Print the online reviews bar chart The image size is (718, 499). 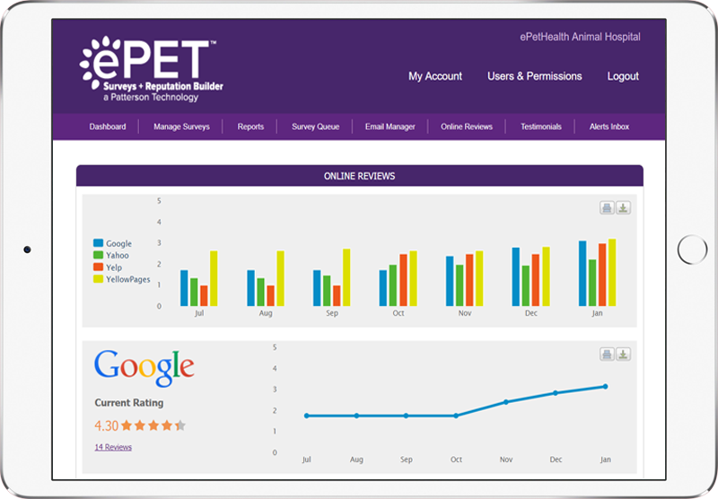(607, 208)
